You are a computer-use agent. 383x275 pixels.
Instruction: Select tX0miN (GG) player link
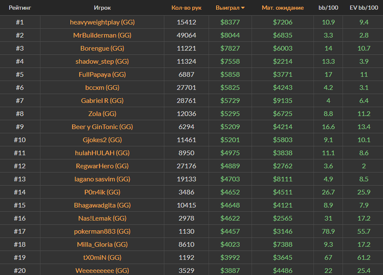[102, 258]
